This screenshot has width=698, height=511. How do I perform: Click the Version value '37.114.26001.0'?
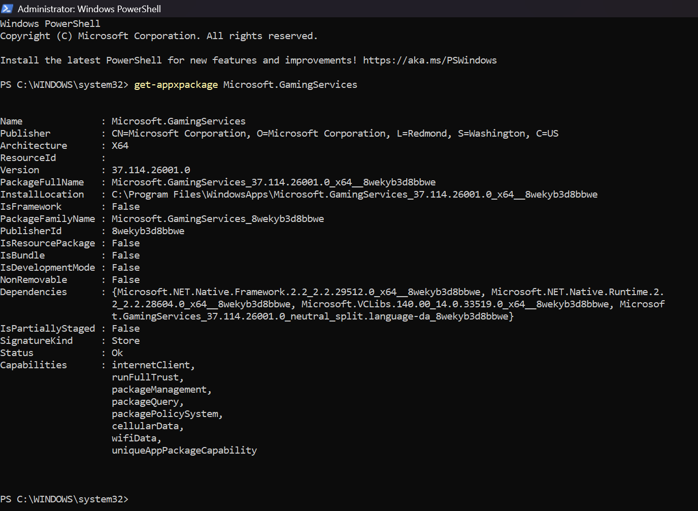point(151,170)
